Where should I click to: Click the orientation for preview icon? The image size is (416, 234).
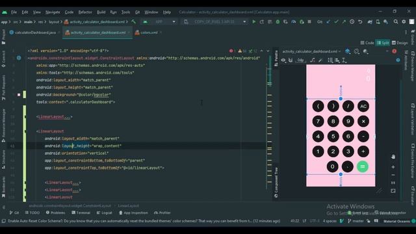pos(357,51)
